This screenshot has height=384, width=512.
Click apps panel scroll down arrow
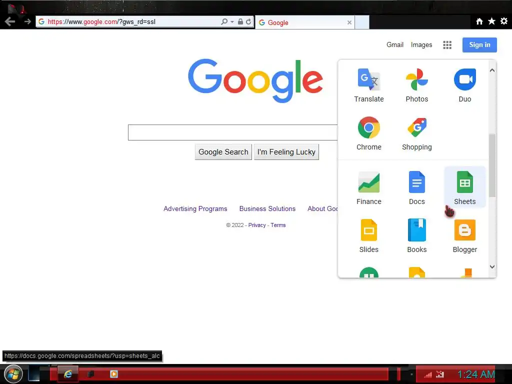[x=492, y=266]
